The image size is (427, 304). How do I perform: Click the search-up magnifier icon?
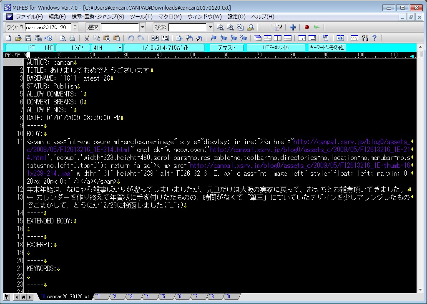pos(230,27)
